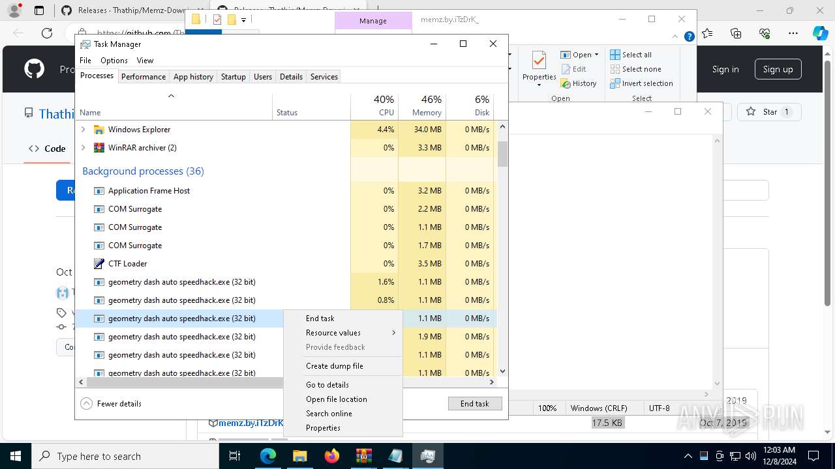This screenshot has width=835, height=469.
Task: Sort processes by CPU column
Action: (x=374, y=106)
